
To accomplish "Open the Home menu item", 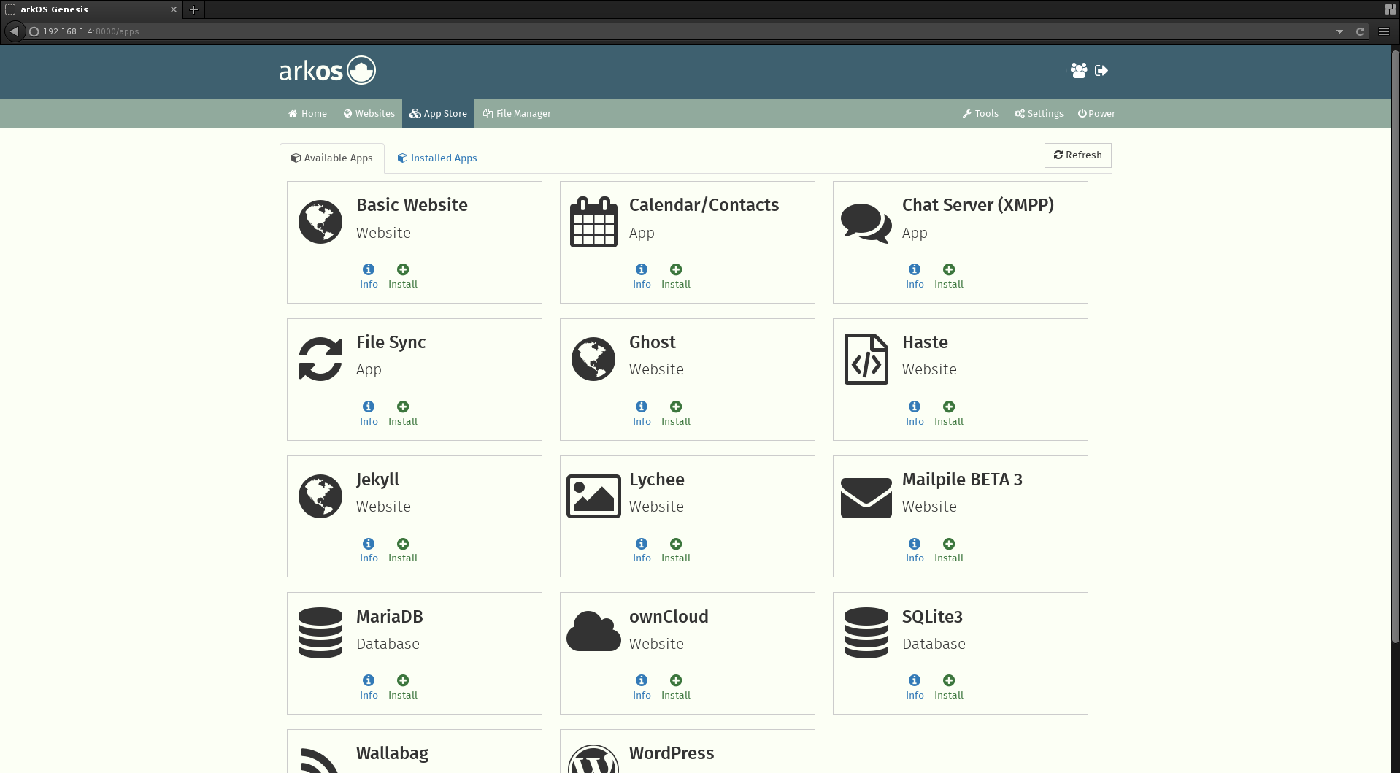I will pos(307,114).
